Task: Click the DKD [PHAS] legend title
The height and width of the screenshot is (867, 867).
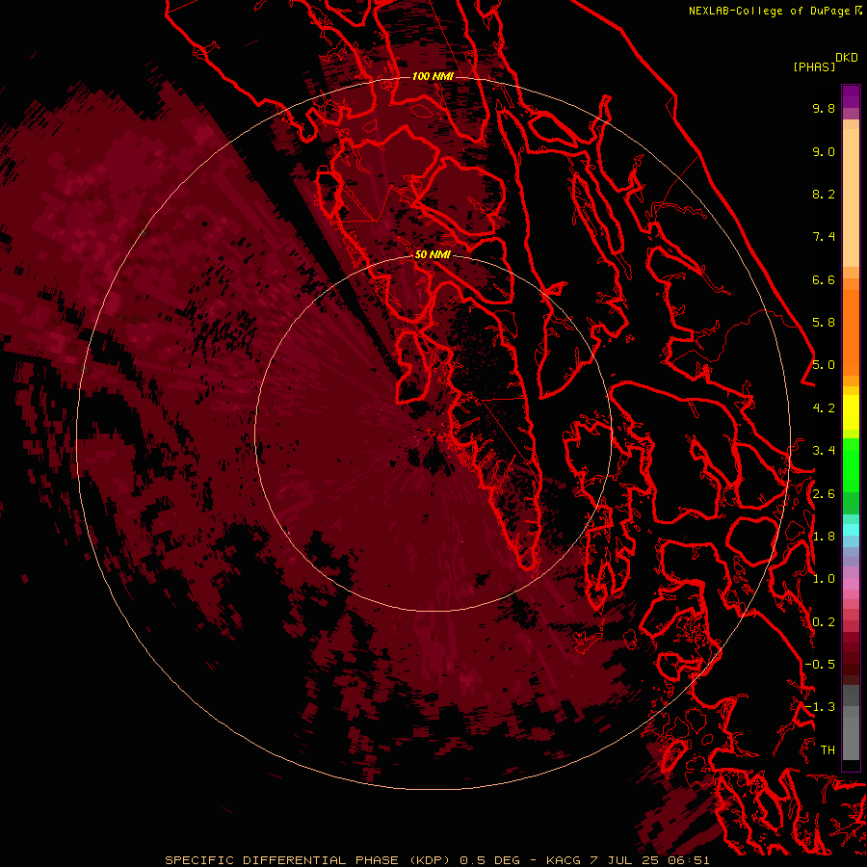Action: pos(825,63)
